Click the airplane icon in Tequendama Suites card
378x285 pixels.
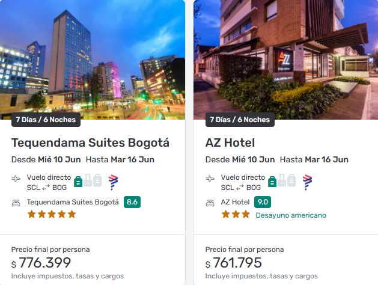click(x=16, y=179)
